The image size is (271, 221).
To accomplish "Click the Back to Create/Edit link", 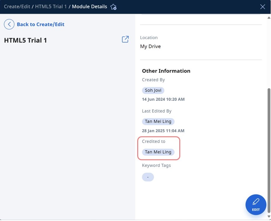I will (40, 24).
